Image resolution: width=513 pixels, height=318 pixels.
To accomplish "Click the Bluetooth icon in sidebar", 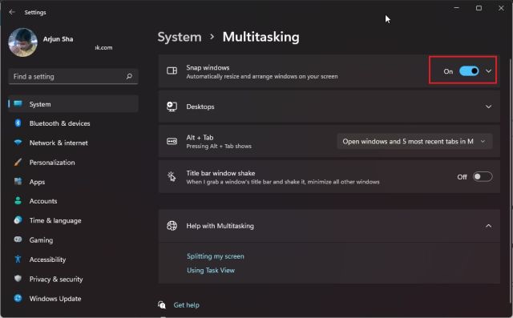I will (18, 123).
